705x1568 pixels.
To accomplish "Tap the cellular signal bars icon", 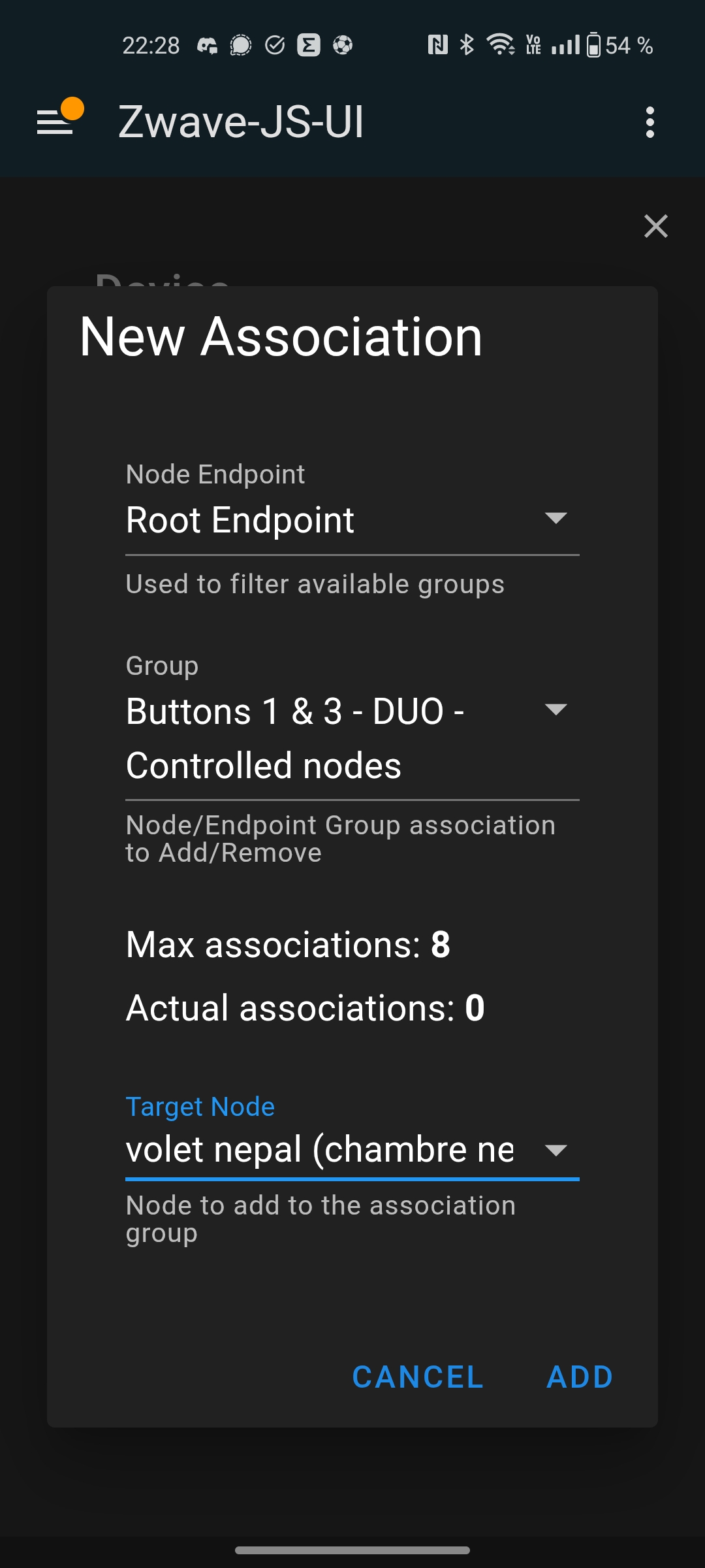I will click(565, 45).
